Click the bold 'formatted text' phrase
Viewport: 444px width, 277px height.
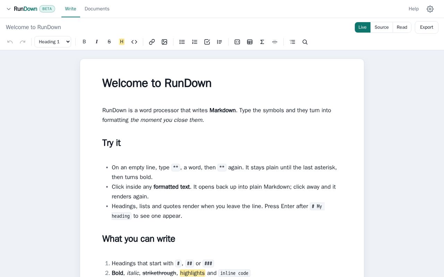pyautogui.click(x=172, y=187)
